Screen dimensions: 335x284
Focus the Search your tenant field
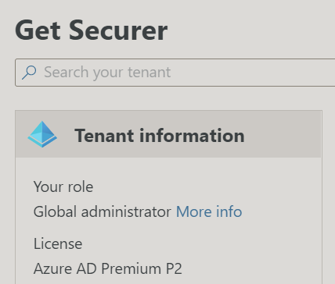(x=175, y=73)
